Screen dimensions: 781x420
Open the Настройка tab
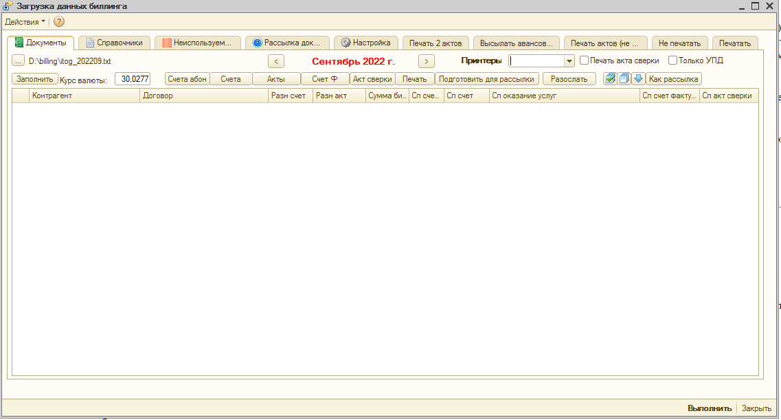coord(366,43)
